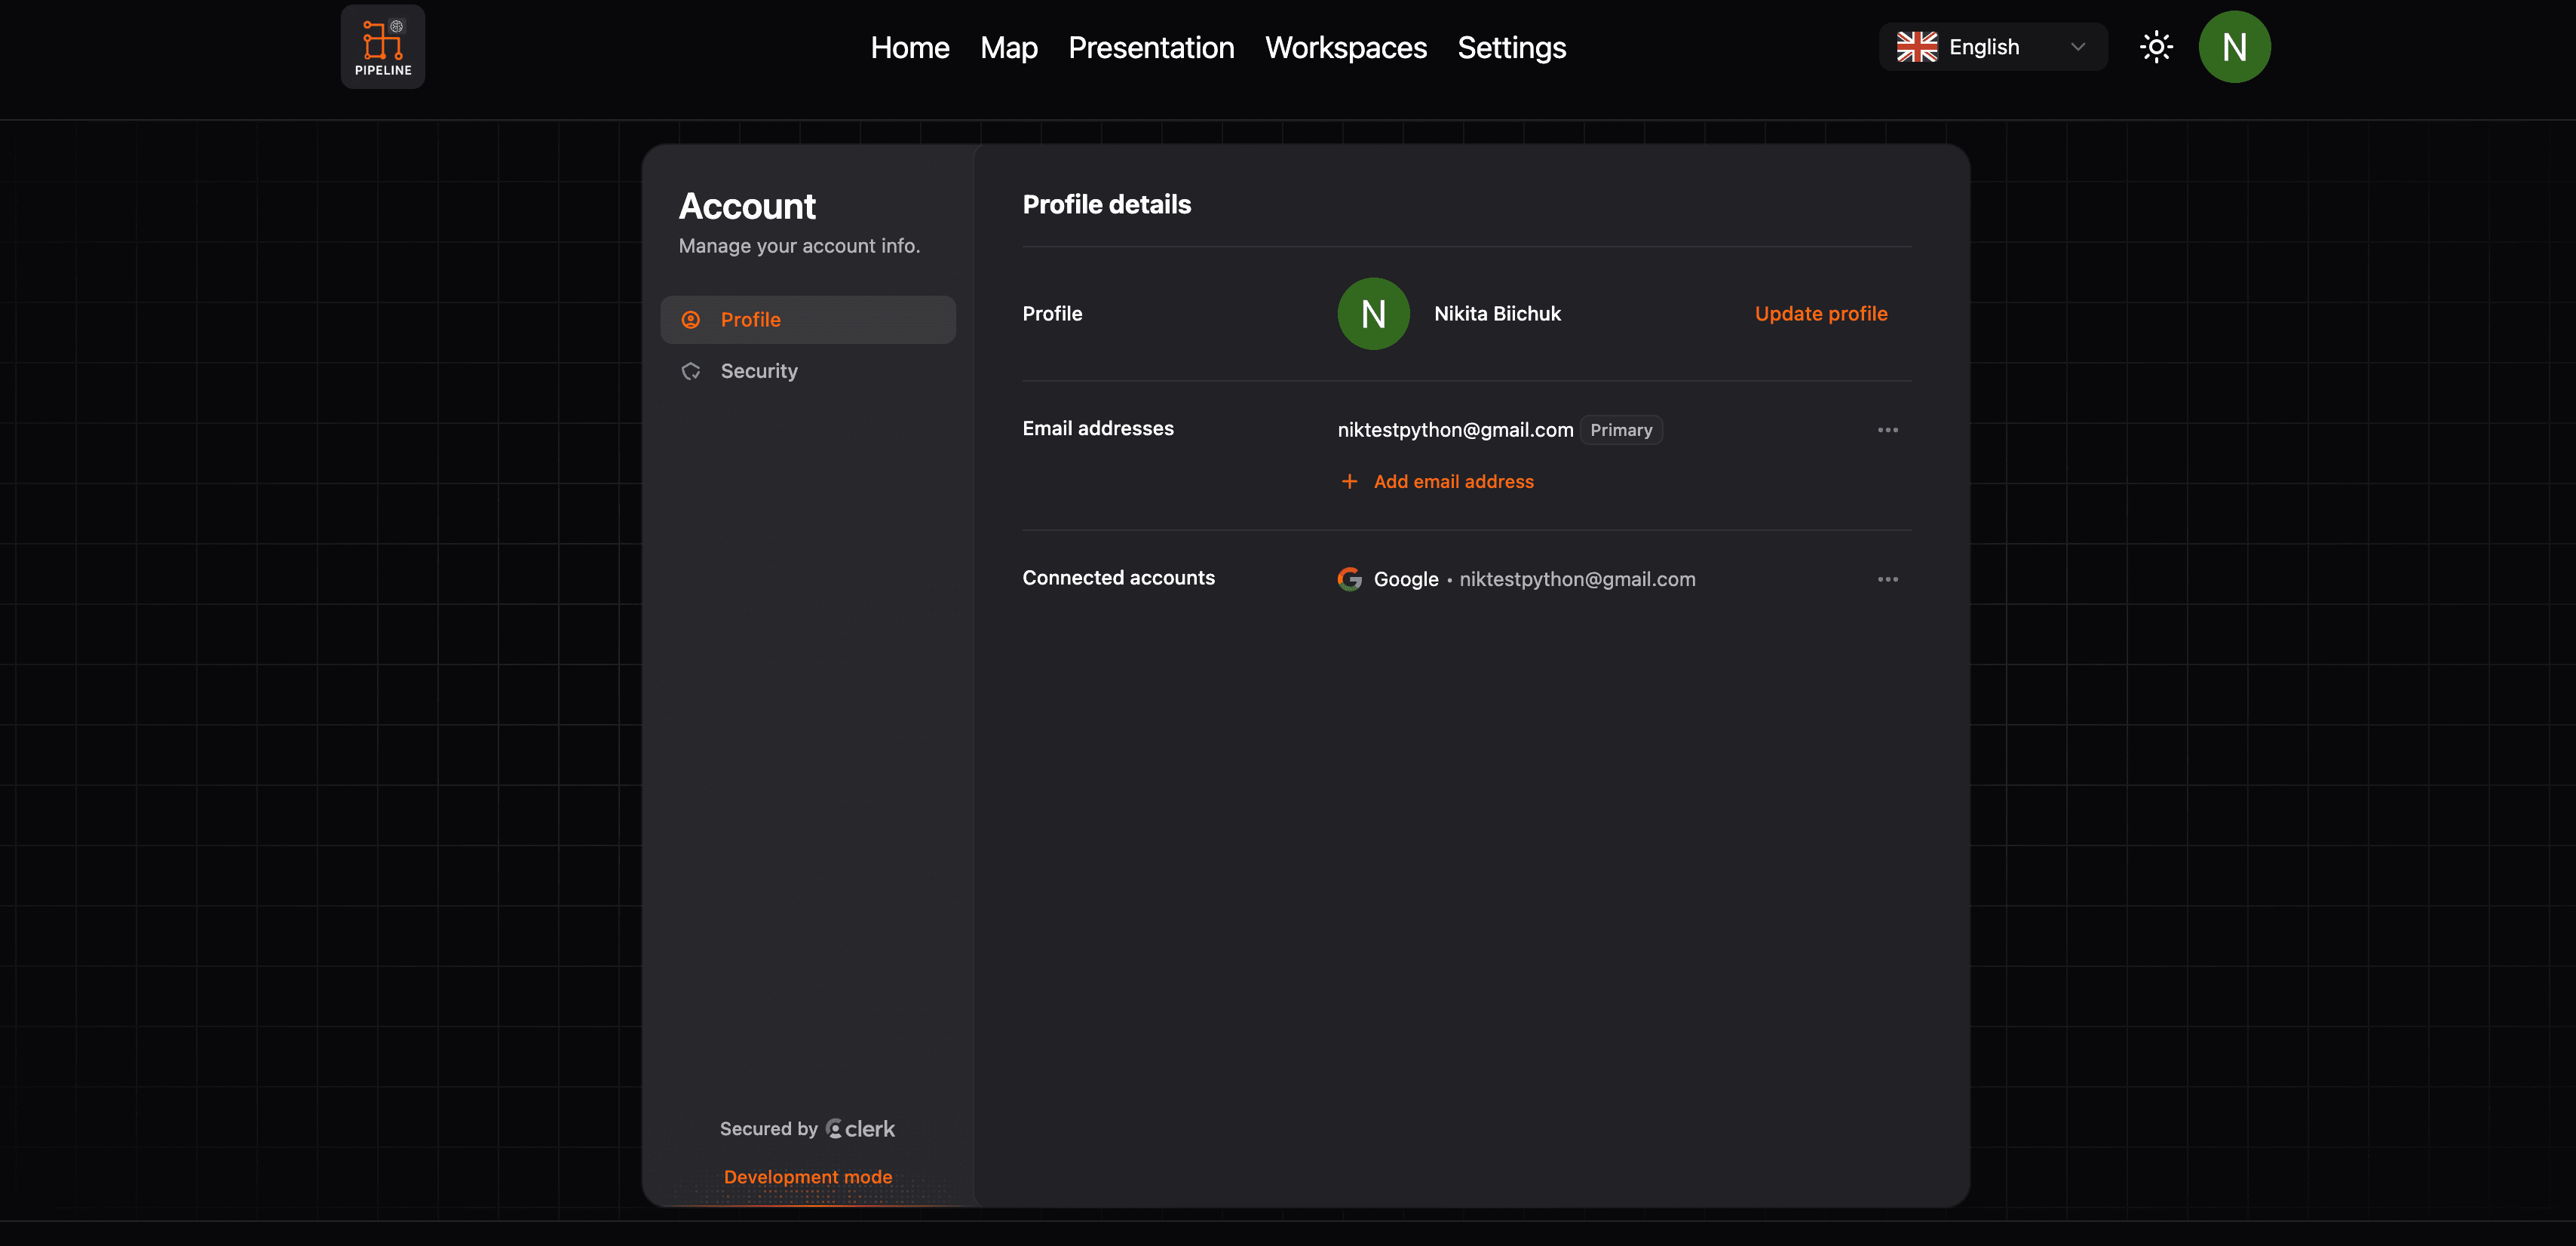Click the Pipeline logo icon
This screenshot has height=1246, width=2576.
[x=383, y=47]
